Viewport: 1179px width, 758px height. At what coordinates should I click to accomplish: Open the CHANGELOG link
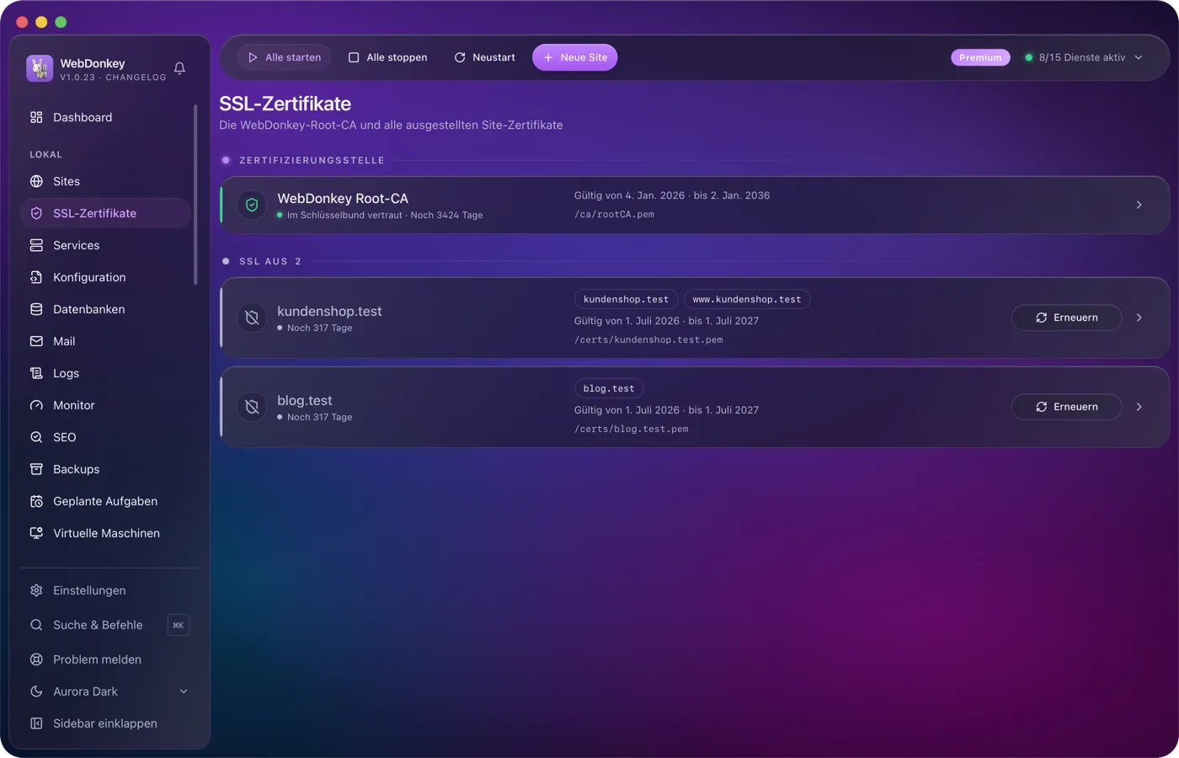[136, 77]
